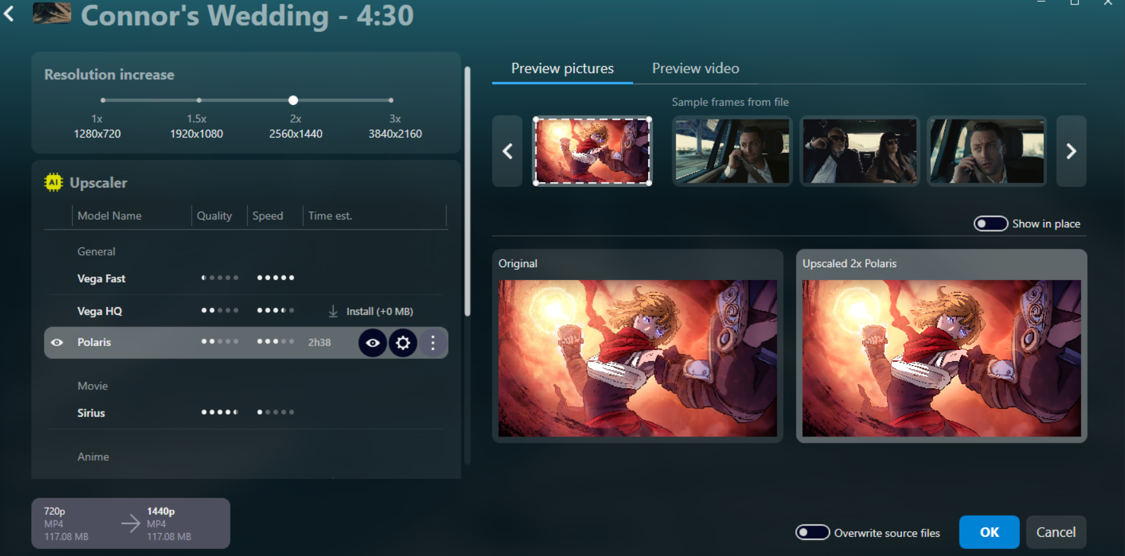The width and height of the screenshot is (1125, 556).
Task: Click the 2h38 time estimate
Action: pyautogui.click(x=320, y=342)
